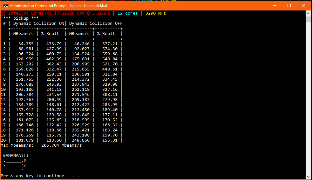This screenshot has width=312, height=180.
Task: Click value 161.075 in row 16
Action: pyautogui.click(x=25, y=120)
